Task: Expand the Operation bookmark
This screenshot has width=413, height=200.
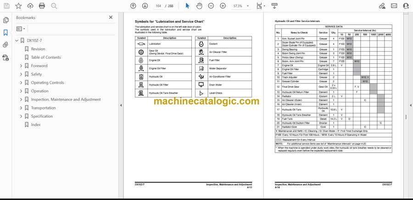Action: pos(21,91)
